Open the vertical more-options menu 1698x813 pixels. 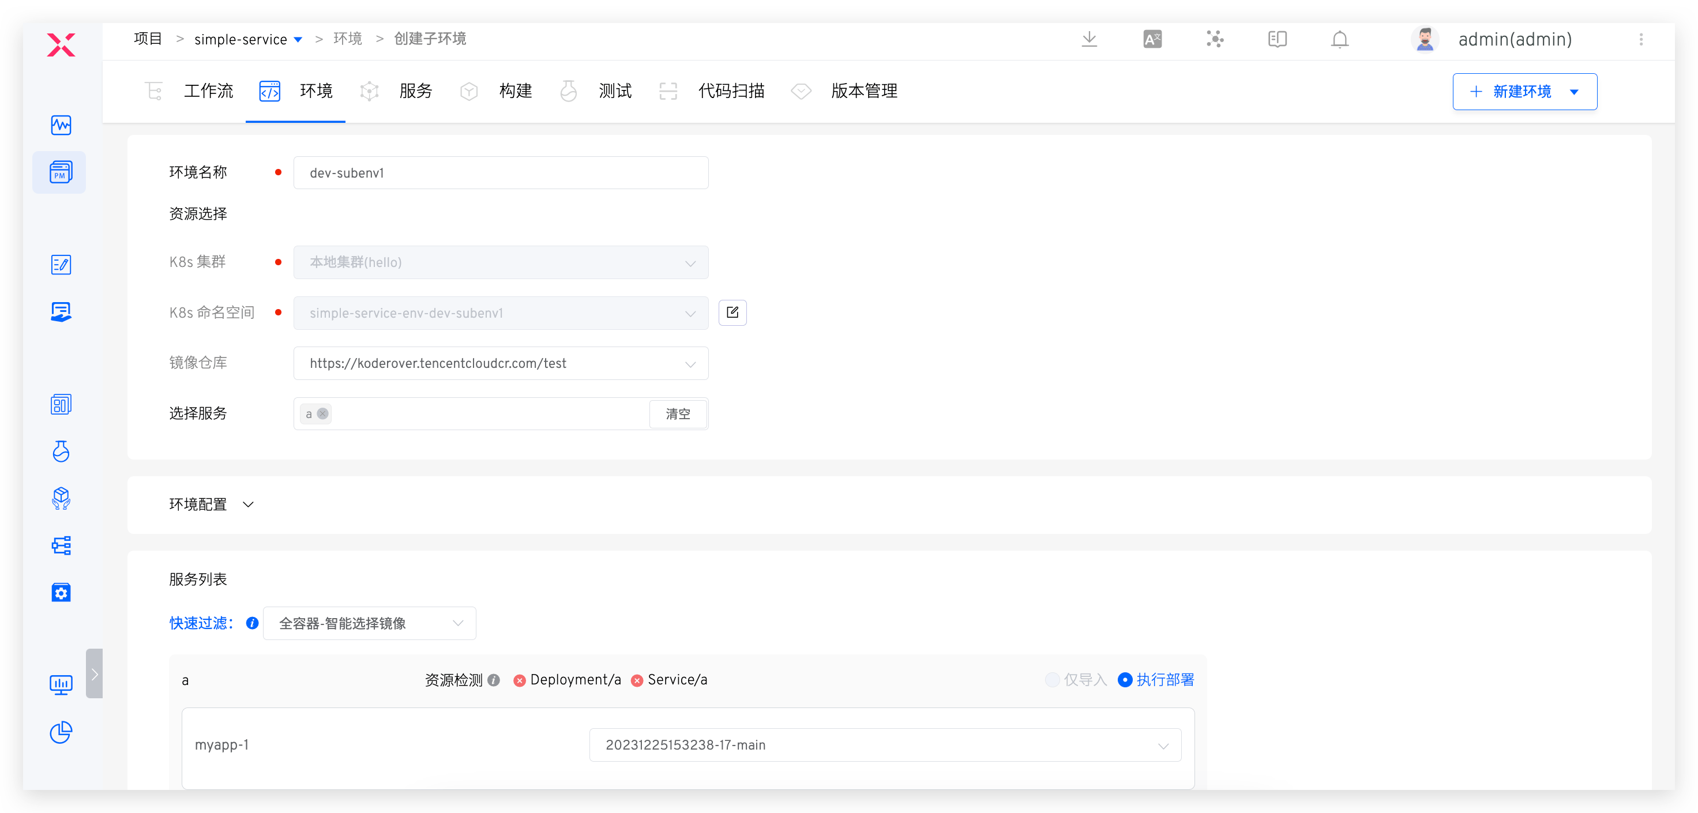point(1641,40)
